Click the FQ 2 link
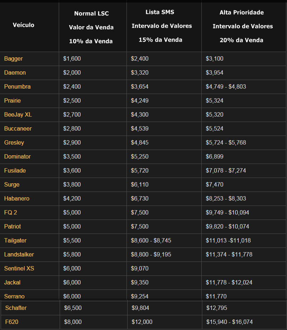Image resolution: width=287 pixels, height=330 pixels. click(11, 212)
